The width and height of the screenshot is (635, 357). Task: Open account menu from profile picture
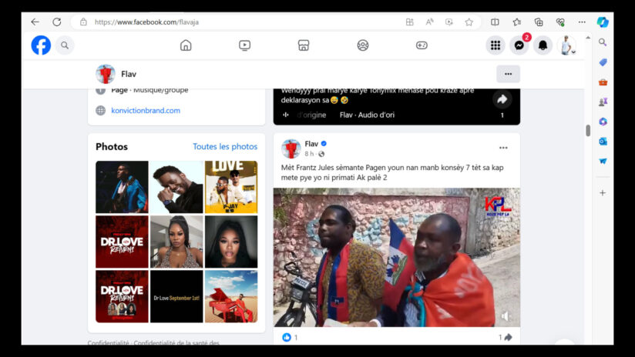coord(566,46)
